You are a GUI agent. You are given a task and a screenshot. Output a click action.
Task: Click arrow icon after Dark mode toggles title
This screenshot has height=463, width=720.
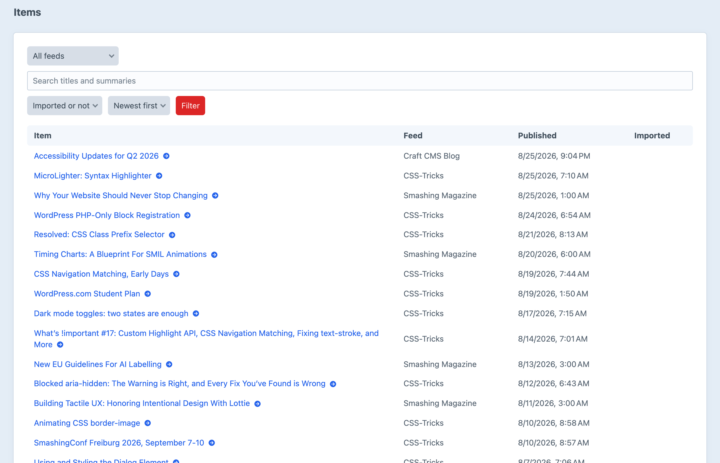coord(196,314)
